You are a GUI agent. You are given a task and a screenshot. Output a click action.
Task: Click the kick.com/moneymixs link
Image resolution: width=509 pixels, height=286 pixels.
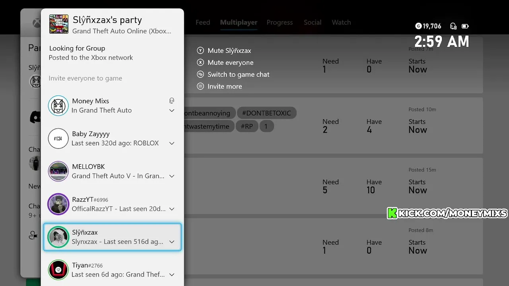click(448, 213)
